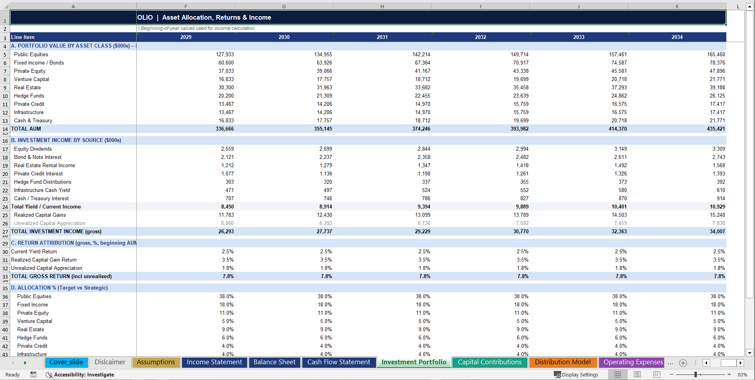The image size is (755, 380).
Task: Switch to the Assumptions tab
Action: click(156, 362)
